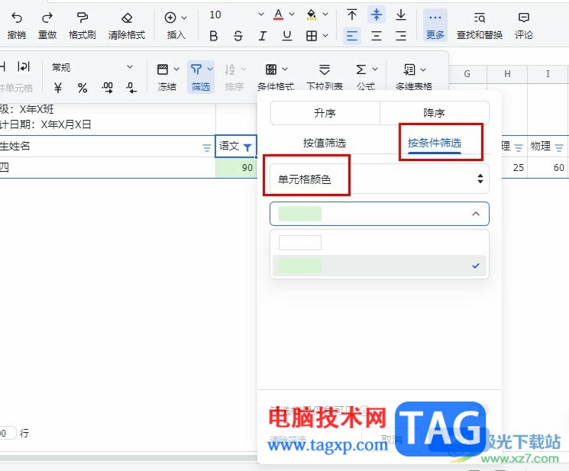Viewport: 569px width, 471px height.
Task: Click the Filter (筛选) funnel icon
Action: 196,69
